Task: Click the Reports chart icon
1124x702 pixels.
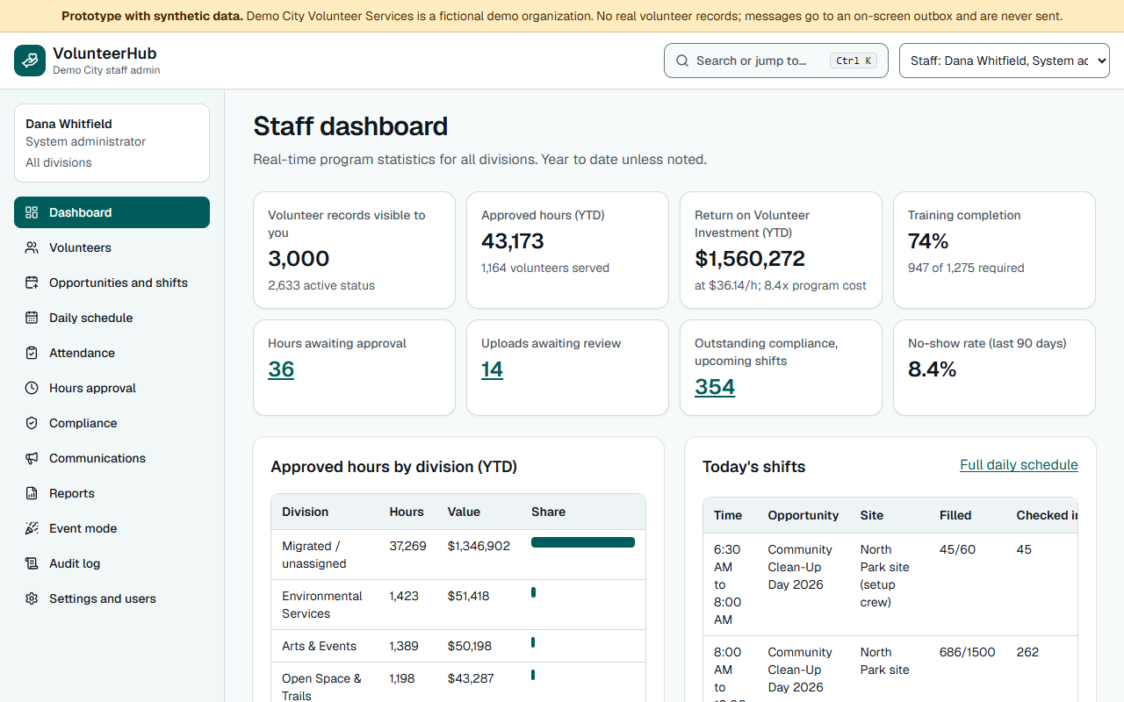Action: click(x=32, y=493)
